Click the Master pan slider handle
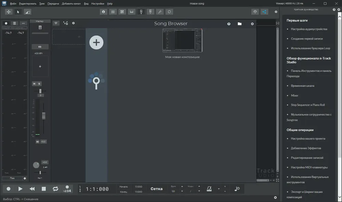342x202 pixels. [40, 91]
